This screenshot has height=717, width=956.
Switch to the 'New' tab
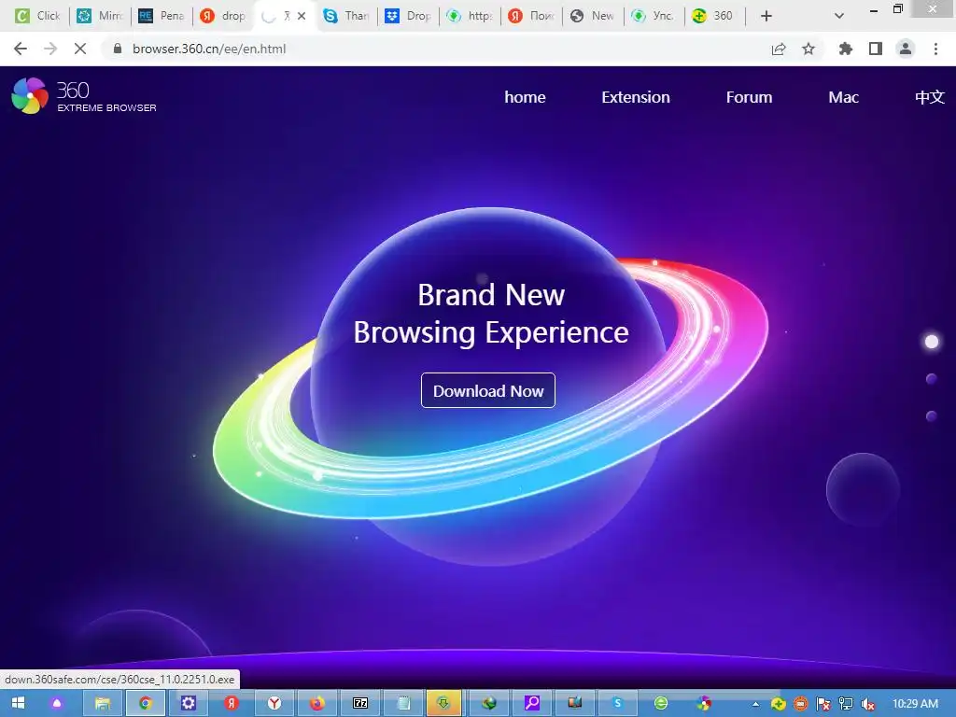click(x=593, y=16)
